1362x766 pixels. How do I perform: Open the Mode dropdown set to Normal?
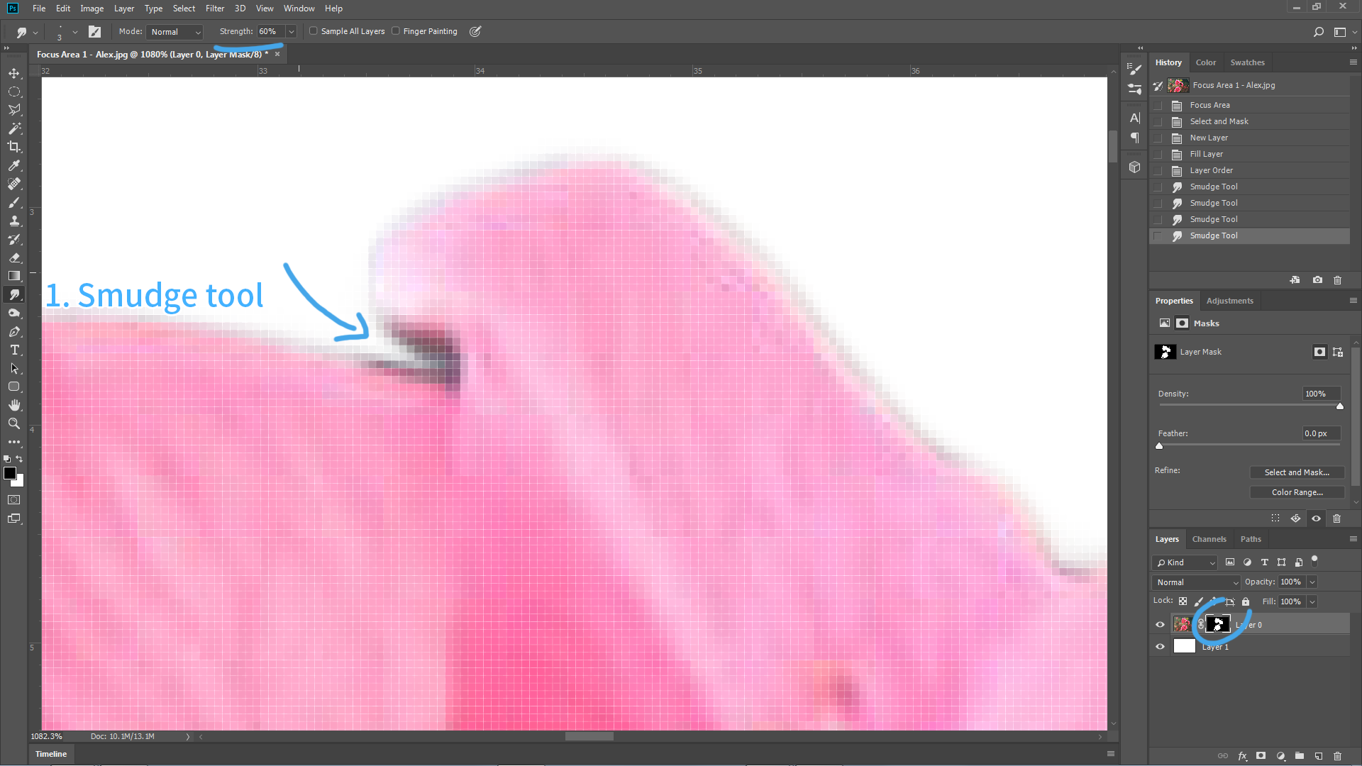click(175, 32)
